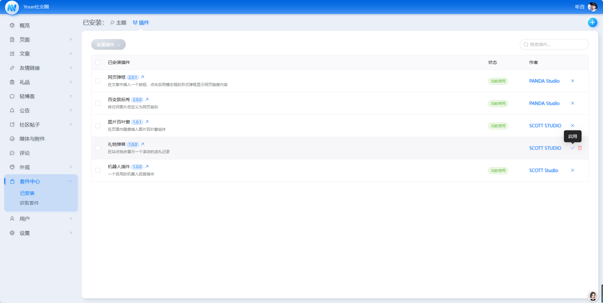The height and width of the screenshot is (303, 603).
Task: Enable the 礼物弹幕 plugin checkmark icon
Action: tap(572, 148)
